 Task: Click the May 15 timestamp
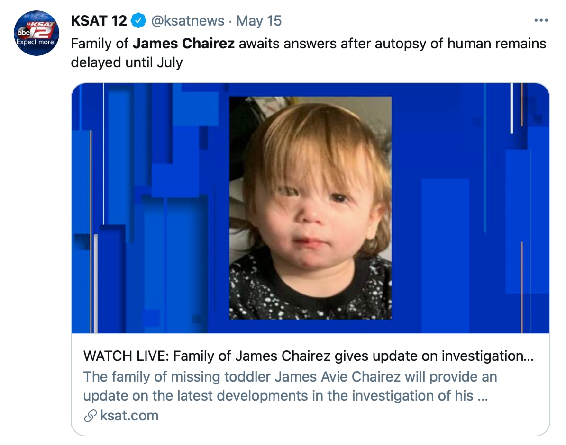click(259, 21)
